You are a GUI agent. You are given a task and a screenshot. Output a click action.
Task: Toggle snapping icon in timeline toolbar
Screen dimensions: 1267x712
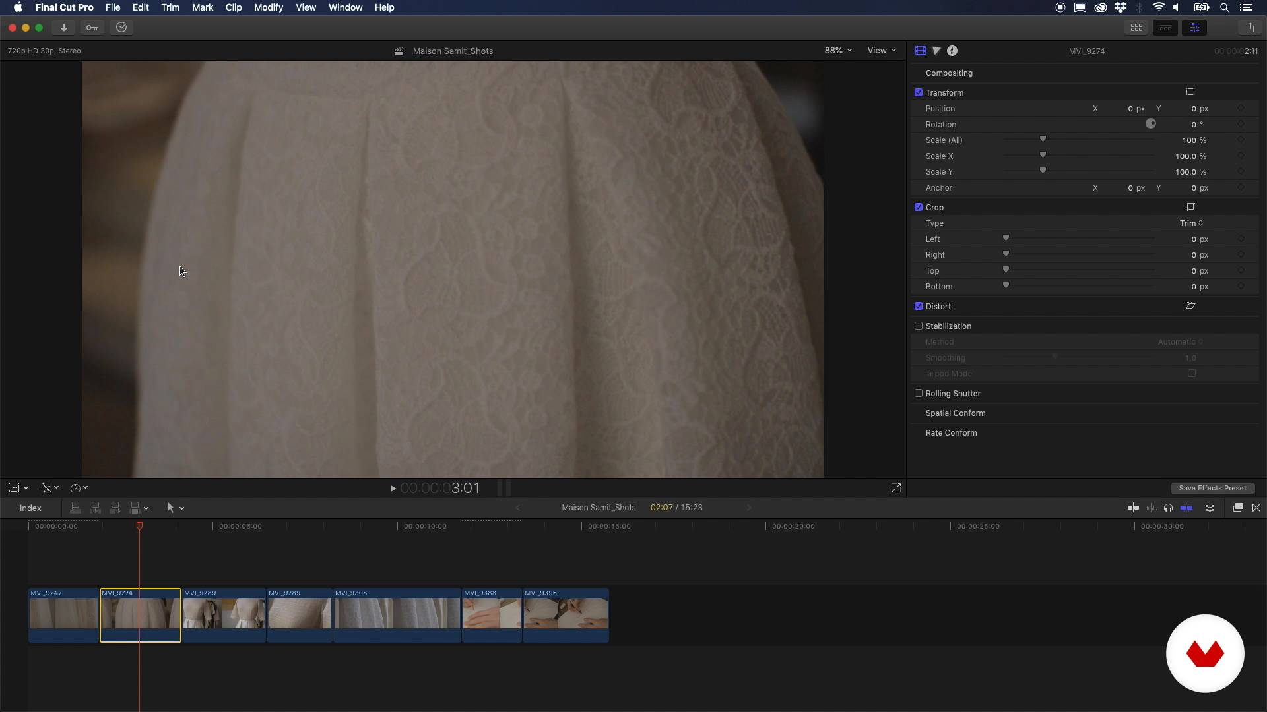pyautogui.click(x=1186, y=508)
